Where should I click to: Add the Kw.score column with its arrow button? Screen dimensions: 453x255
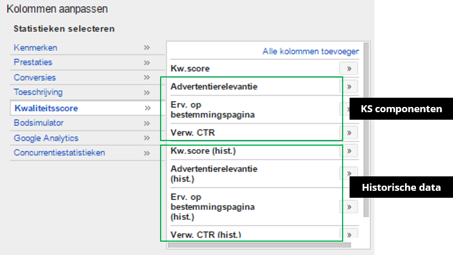click(x=348, y=69)
